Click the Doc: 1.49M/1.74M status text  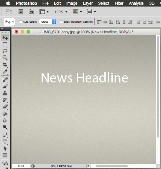point(61,166)
